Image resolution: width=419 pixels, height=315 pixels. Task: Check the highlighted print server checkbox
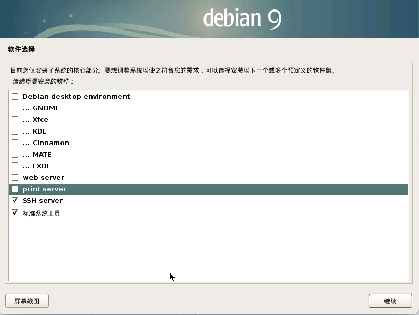pyautogui.click(x=15, y=189)
